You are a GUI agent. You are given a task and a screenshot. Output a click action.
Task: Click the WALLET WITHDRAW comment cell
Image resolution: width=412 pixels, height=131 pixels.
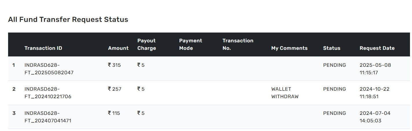pos(285,93)
